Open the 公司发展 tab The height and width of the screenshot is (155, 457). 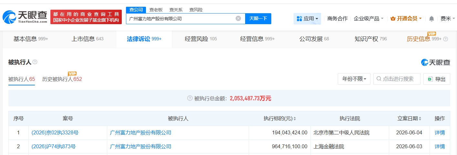point(314,39)
